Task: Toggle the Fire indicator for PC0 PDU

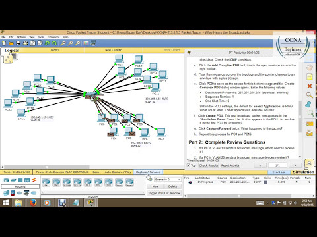Action: click(x=190, y=182)
